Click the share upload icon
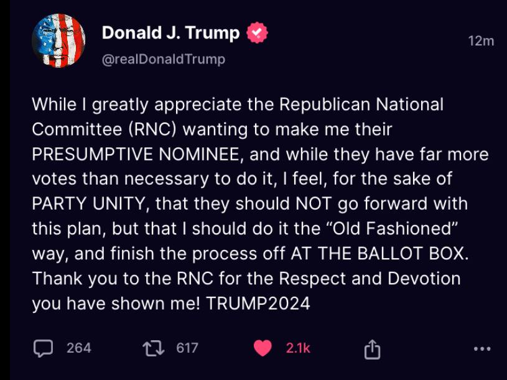Viewport: 507px width, 380px height. click(x=371, y=348)
